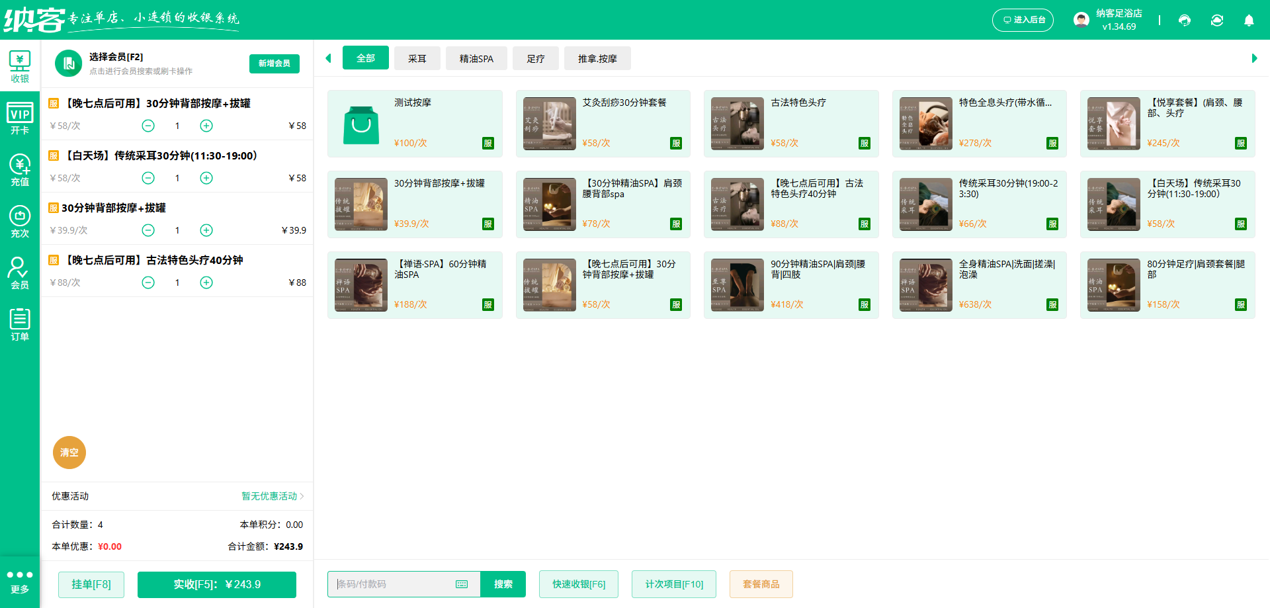
Task: Select the 采耳 category tab
Action: click(x=417, y=58)
